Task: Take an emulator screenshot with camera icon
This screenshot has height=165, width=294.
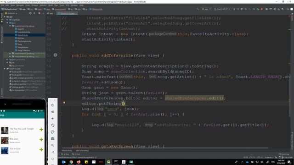Action: point(53,138)
